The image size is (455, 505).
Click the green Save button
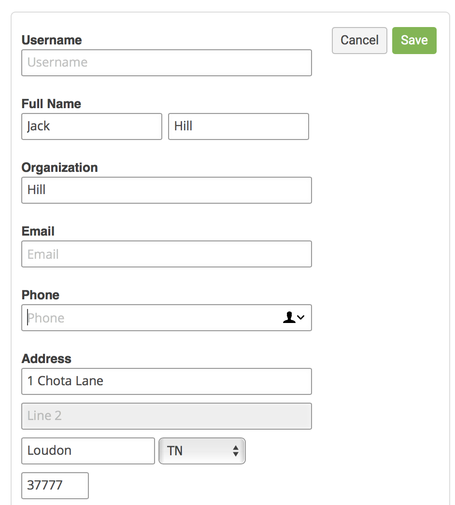pyautogui.click(x=414, y=41)
